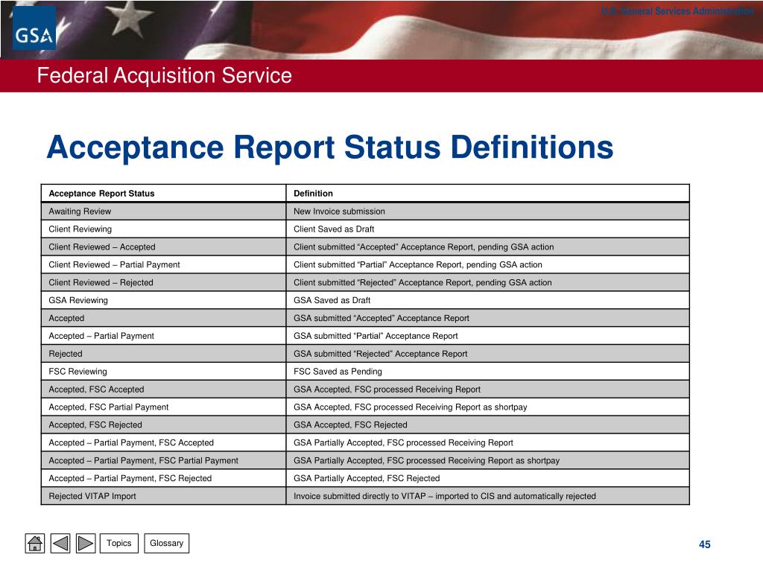Go to next slide arrow
The height and width of the screenshot is (572, 763).
86,543
